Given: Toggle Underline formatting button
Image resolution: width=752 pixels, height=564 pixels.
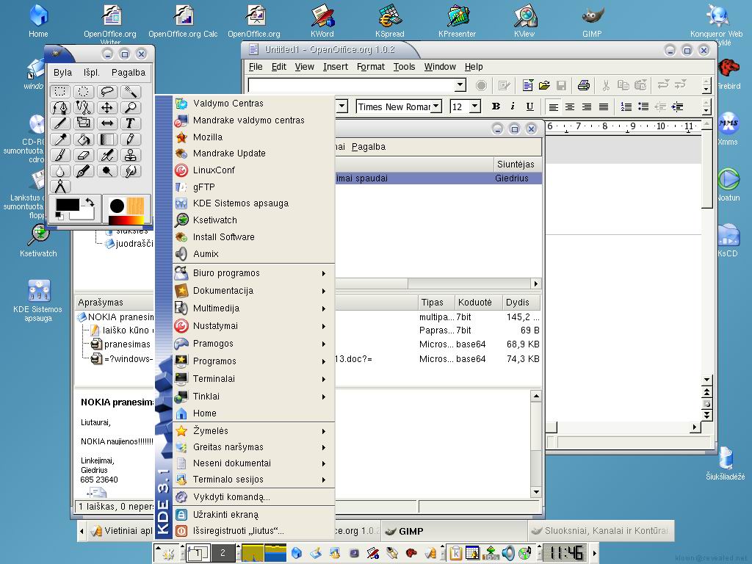Looking at the screenshot, I should 529,106.
